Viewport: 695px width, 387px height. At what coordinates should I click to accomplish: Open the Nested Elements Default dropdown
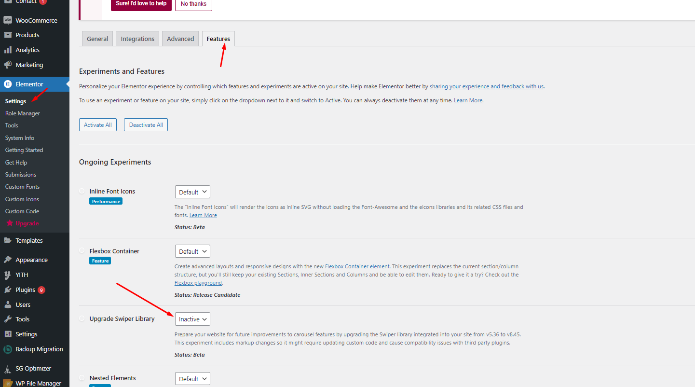[x=192, y=378]
